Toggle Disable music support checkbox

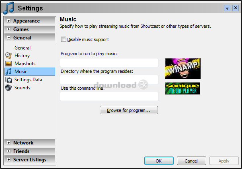tap(64, 39)
